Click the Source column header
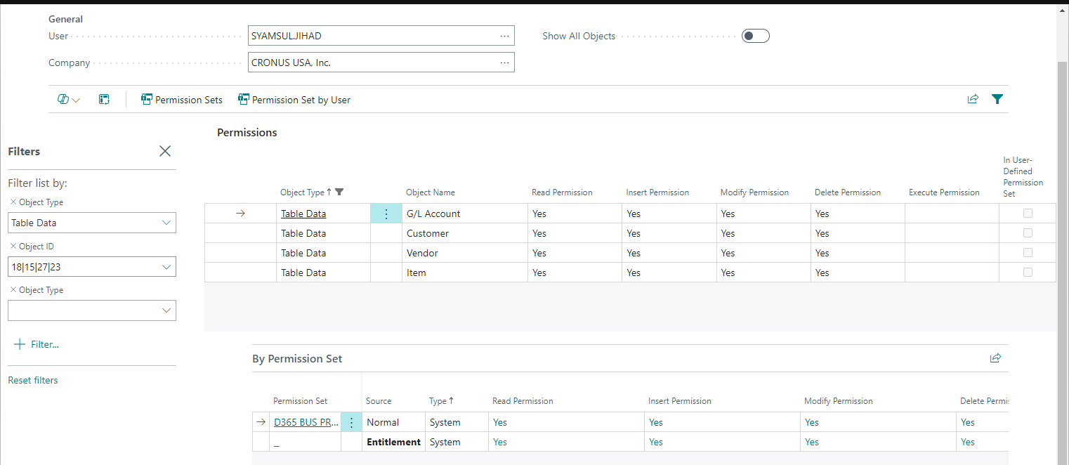Viewport: 1069px width, 465px height. 379,401
